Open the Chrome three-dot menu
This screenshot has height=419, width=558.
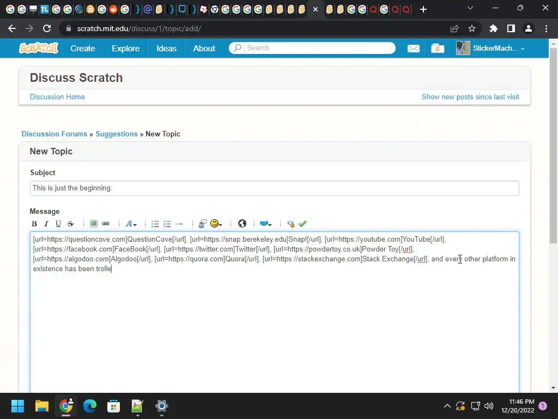546,28
